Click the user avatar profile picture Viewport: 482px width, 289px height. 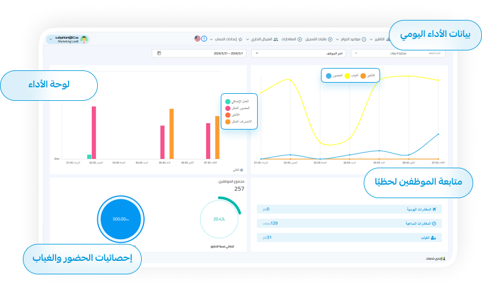point(85,39)
